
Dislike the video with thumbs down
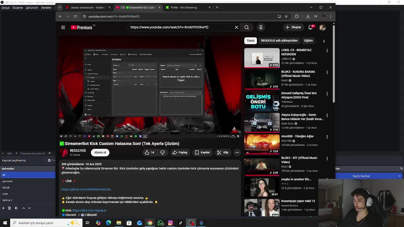pyautogui.click(x=163, y=153)
